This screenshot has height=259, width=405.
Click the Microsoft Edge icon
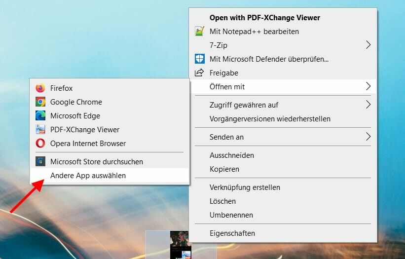[x=40, y=115]
